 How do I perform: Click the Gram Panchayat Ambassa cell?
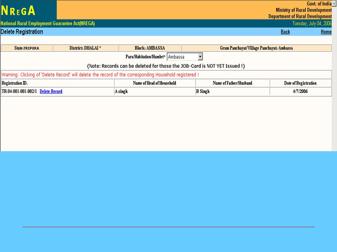click(256, 48)
